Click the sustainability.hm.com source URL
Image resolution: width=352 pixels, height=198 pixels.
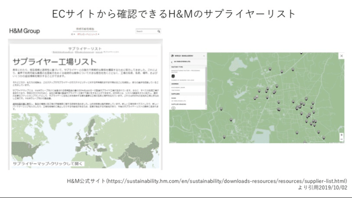[x=227, y=181]
